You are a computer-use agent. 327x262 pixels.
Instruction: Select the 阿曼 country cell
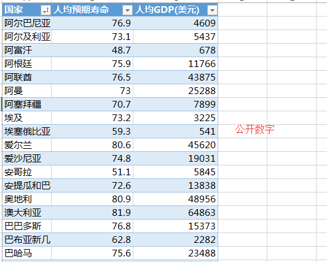[x=26, y=91]
